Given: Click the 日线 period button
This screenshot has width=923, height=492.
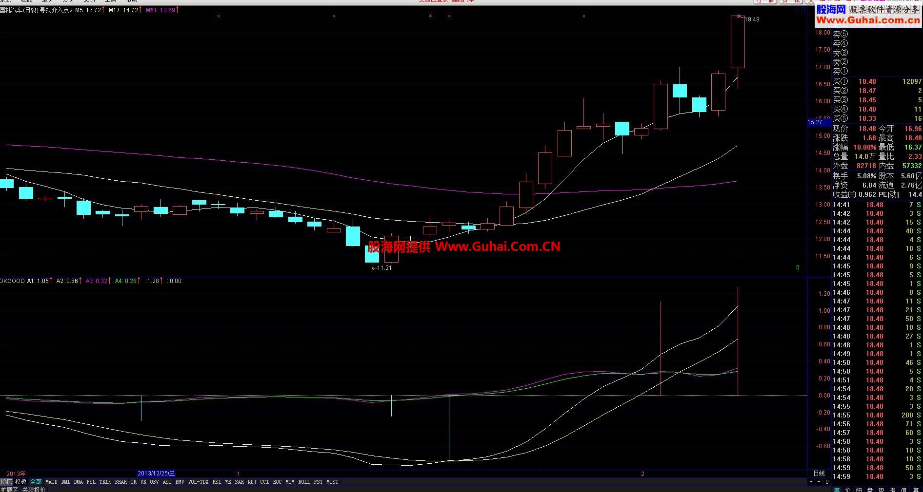Looking at the screenshot, I should pyautogui.click(x=819, y=473).
